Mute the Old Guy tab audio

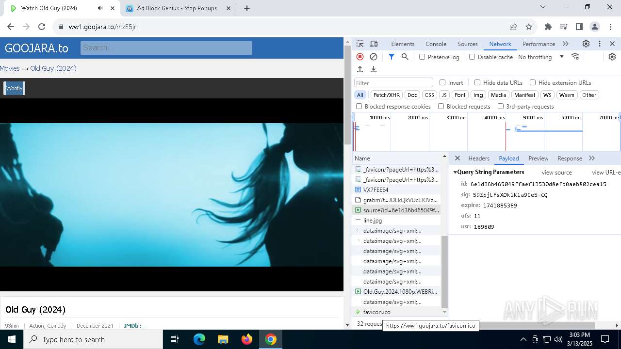100,8
